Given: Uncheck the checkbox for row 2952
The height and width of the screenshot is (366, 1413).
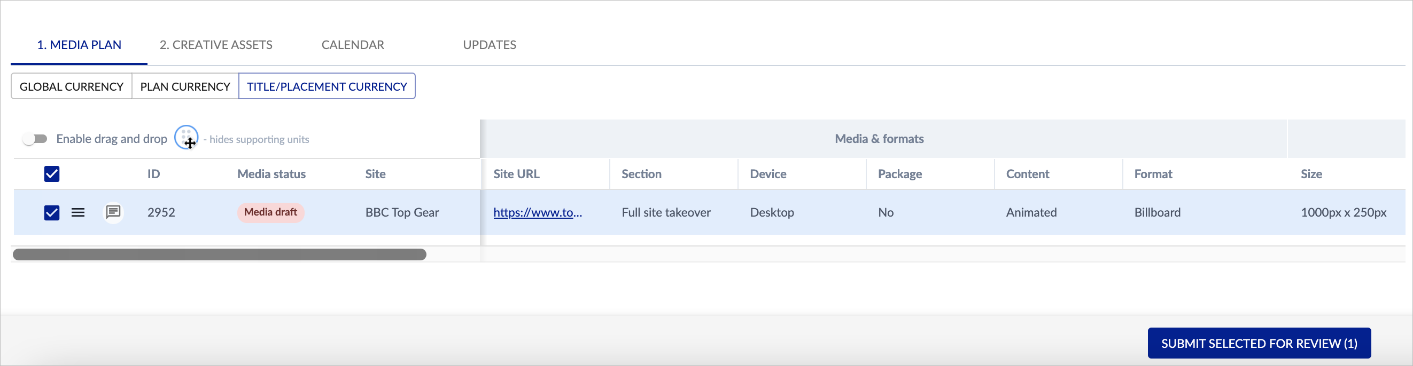Looking at the screenshot, I should click(51, 212).
